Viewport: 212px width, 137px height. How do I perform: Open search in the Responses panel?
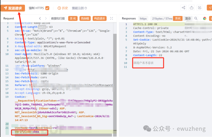196,18
